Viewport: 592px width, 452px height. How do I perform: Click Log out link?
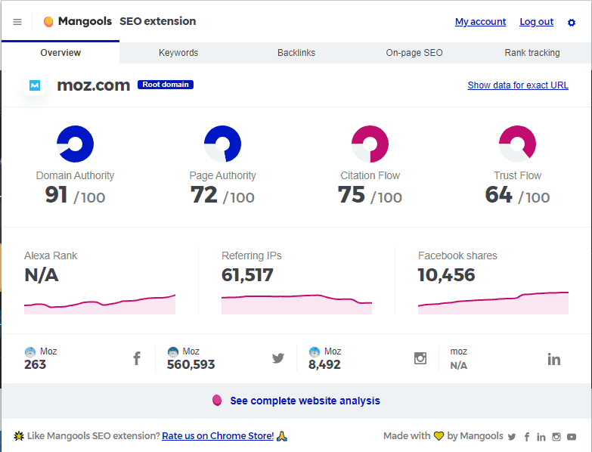[537, 22]
